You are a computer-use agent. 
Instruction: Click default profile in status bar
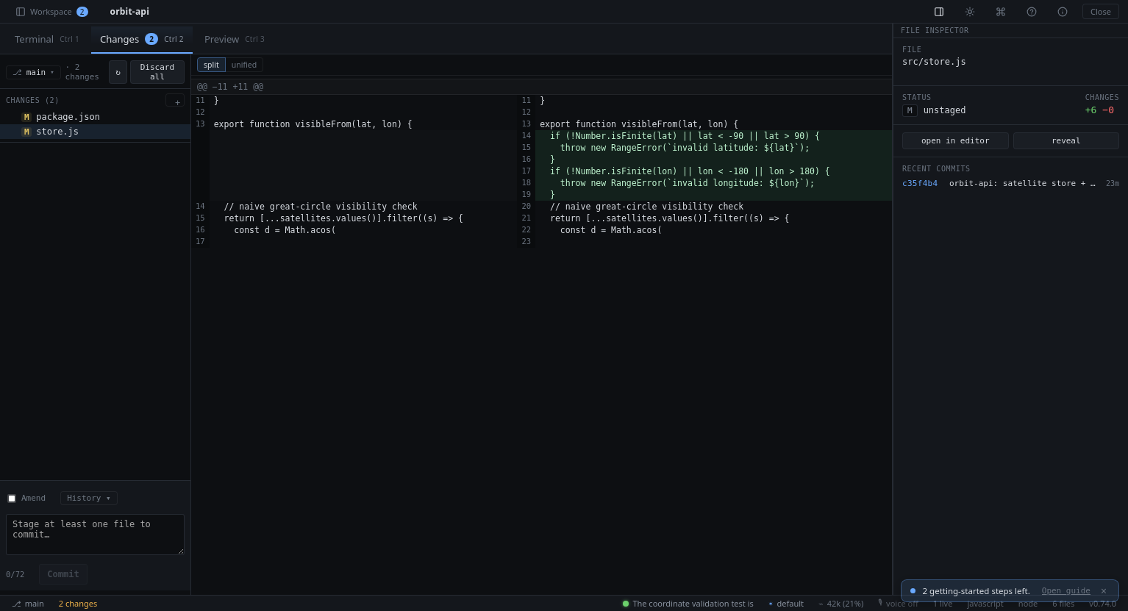(x=786, y=604)
